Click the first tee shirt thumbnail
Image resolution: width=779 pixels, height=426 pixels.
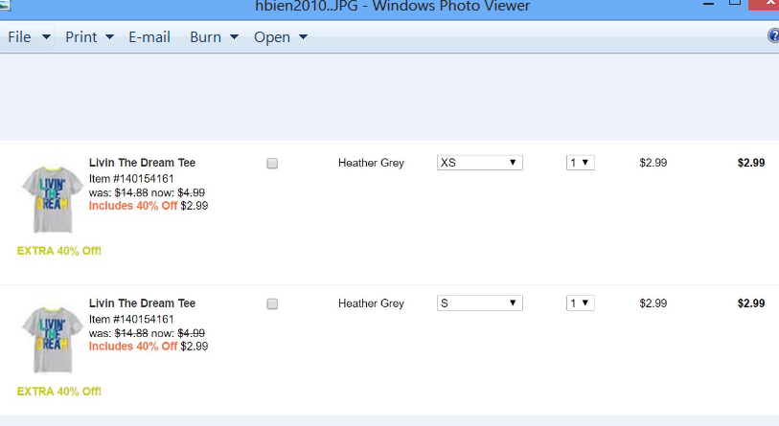tap(48, 199)
